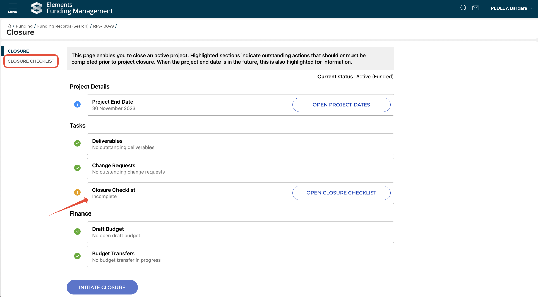The image size is (538, 297).
Task: Select the Closure sidebar tab
Action: 19,51
